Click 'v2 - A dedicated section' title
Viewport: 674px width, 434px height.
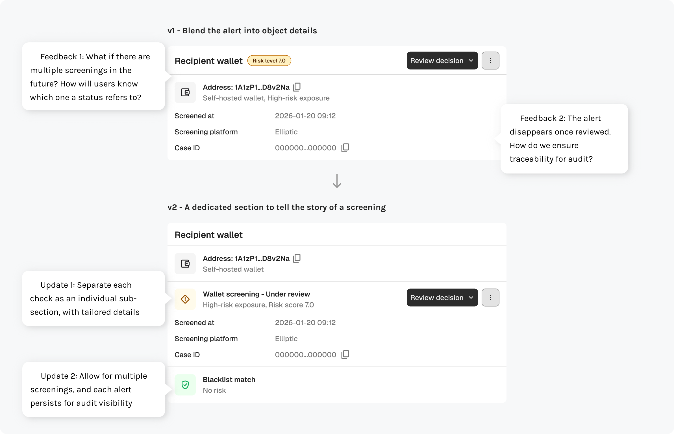tap(277, 207)
